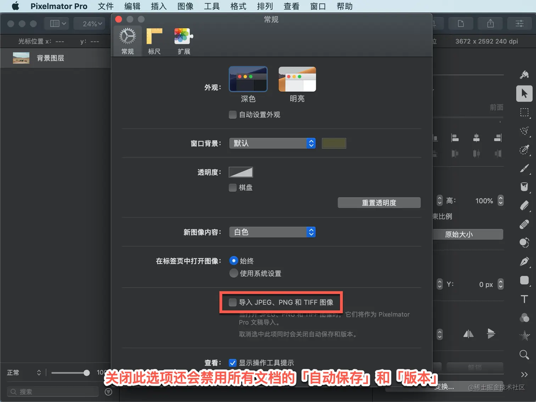The height and width of the screenshot is (402, 536).
Task: Flip layer horizontally in the tool options
Action: [468, 334]
